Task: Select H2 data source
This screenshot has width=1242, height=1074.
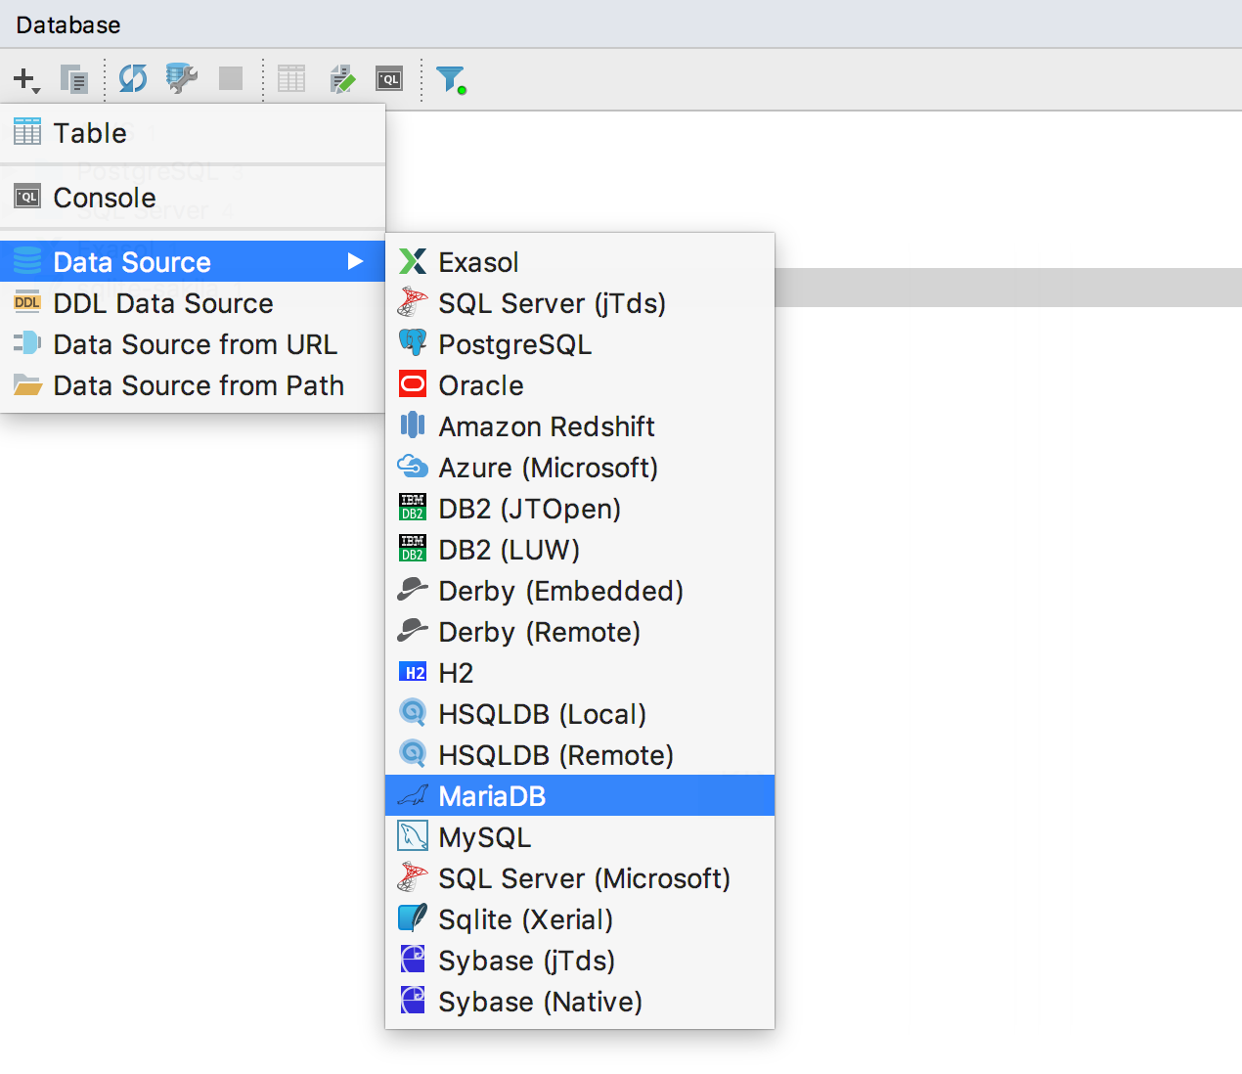Action: point(580,673)
